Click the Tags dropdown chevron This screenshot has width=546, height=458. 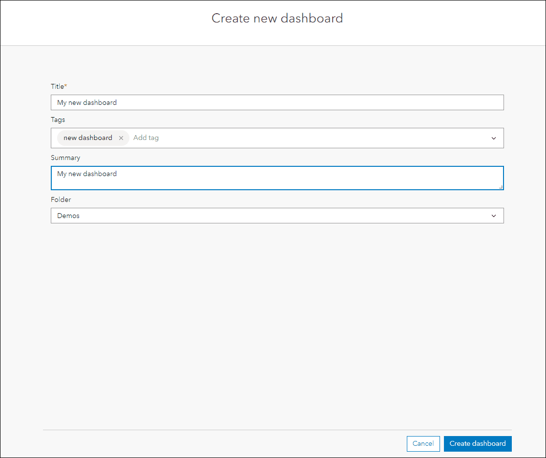point(494,138)
